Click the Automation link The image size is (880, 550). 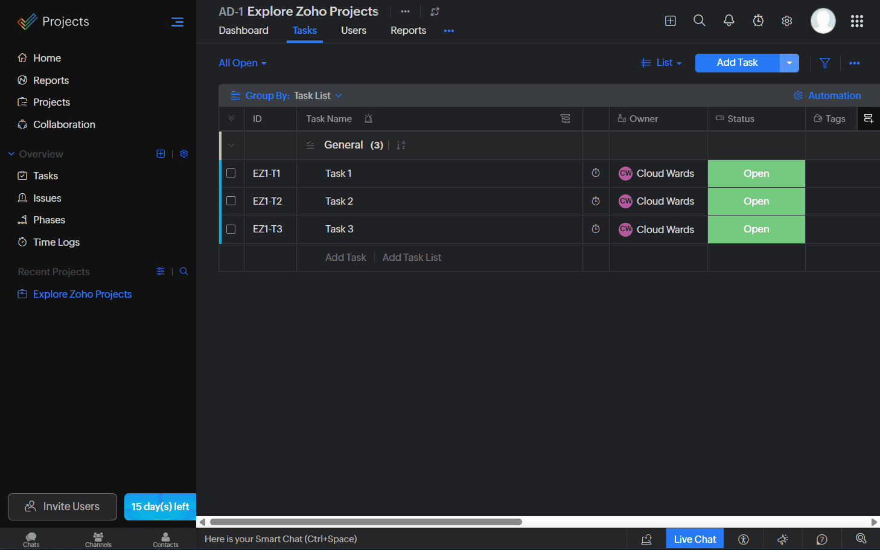(x=834, y=95)
